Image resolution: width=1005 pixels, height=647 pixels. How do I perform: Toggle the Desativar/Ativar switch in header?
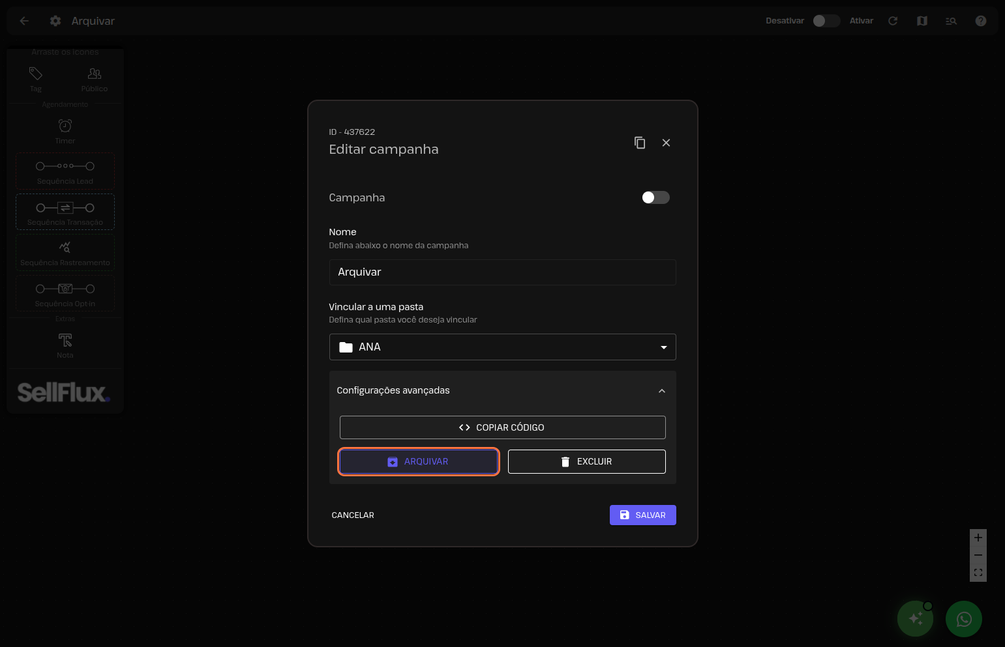click(826, 21)
